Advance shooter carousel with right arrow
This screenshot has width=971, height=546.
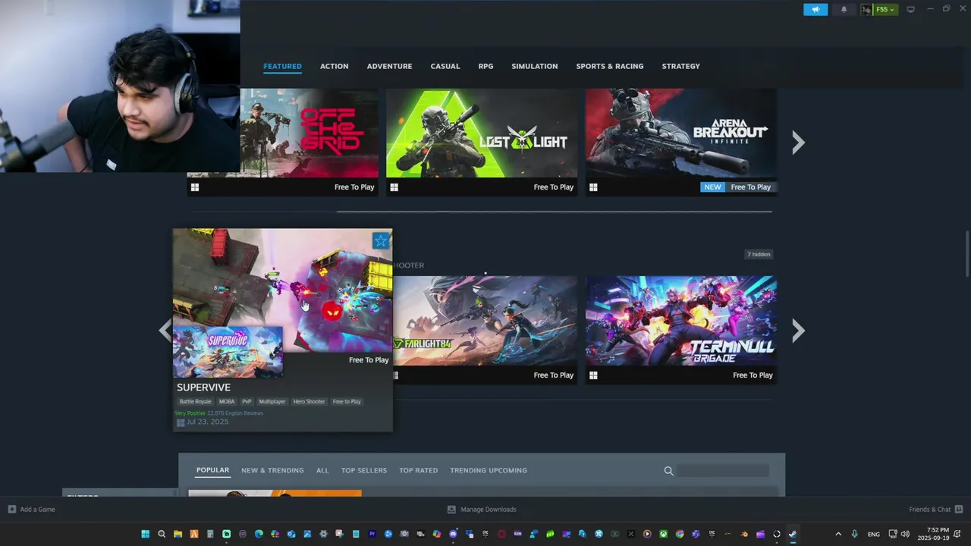(x=798, y=330)
